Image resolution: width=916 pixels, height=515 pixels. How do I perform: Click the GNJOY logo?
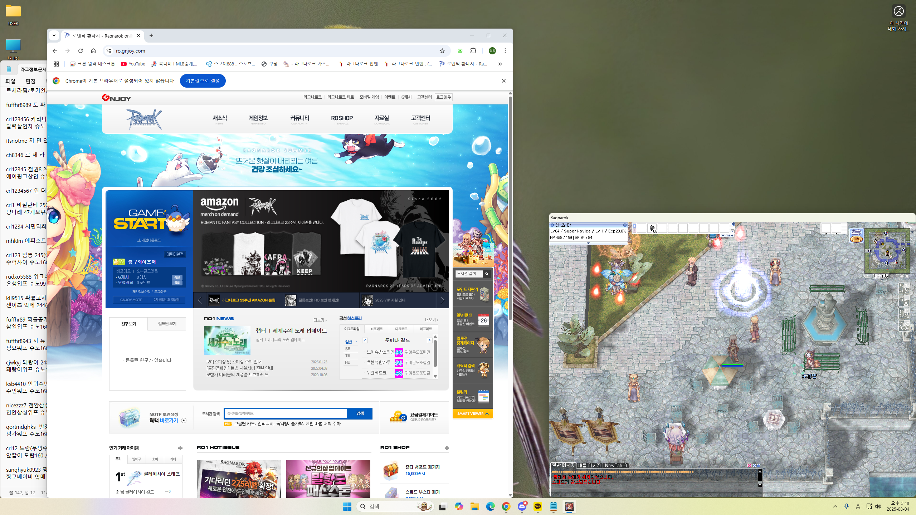tap(117, 97)
